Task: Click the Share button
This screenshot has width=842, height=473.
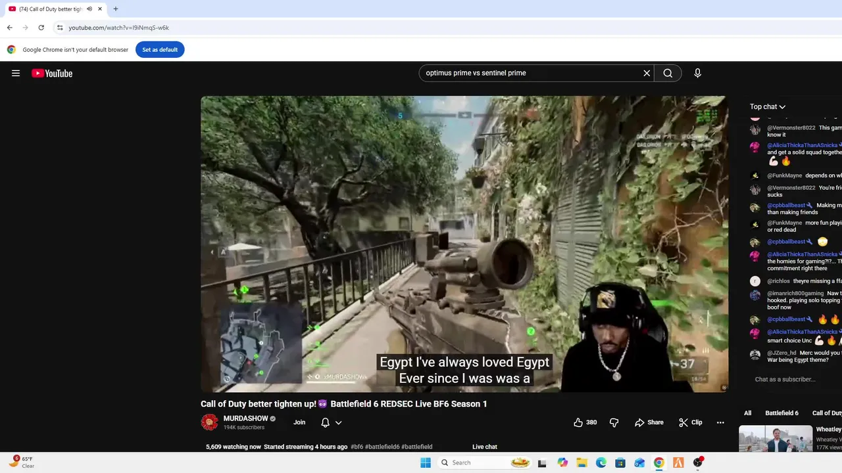Action: click(x=649, y=422)
